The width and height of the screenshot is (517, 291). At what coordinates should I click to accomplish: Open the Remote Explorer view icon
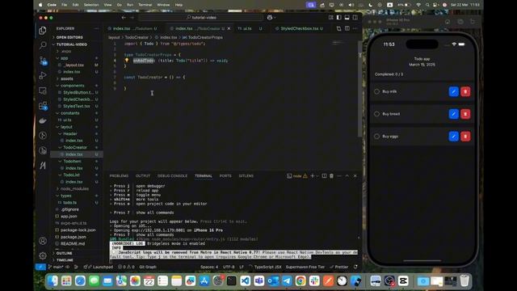click(x=43, y=91)
